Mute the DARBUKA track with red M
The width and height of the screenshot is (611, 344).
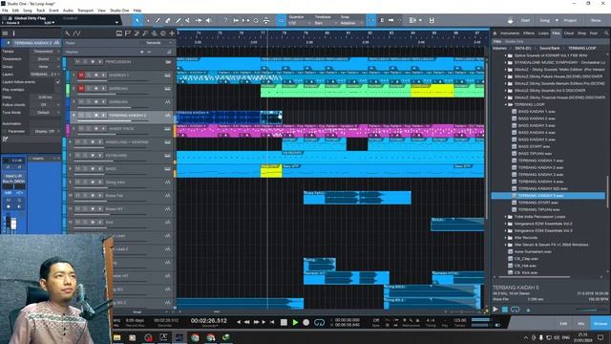pyautogui.click(x=81, y=89)
